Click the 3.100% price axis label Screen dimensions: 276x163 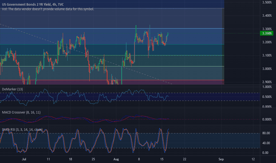267,55
